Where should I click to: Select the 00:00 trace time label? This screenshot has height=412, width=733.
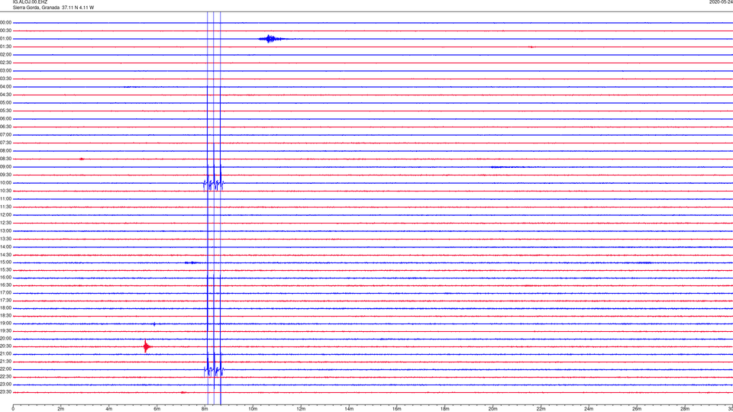6,22
